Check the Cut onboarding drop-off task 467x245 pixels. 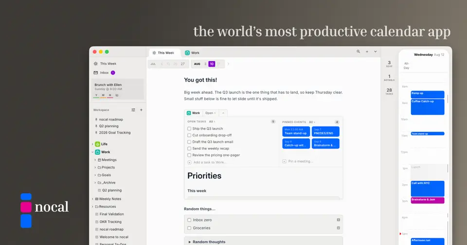point(189,135)
